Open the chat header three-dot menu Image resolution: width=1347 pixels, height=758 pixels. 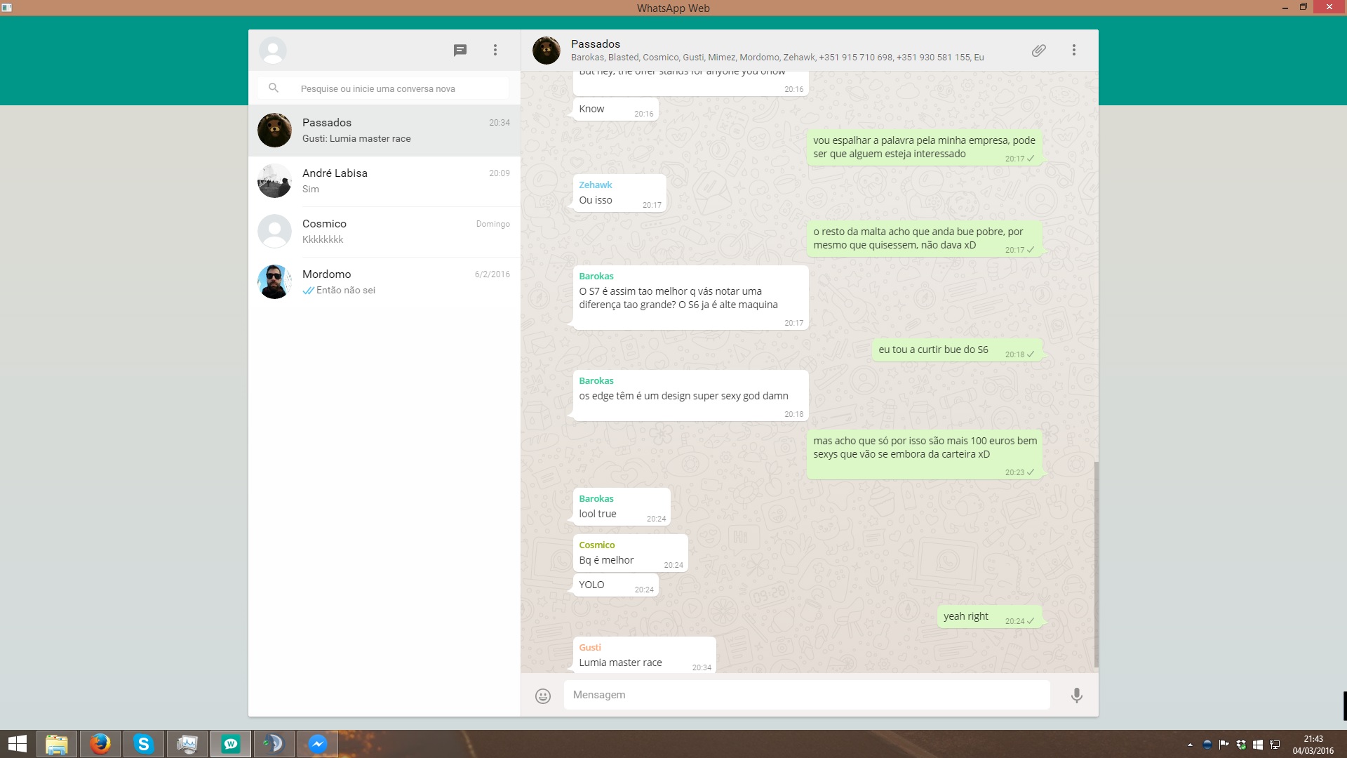pos(1073,51)
